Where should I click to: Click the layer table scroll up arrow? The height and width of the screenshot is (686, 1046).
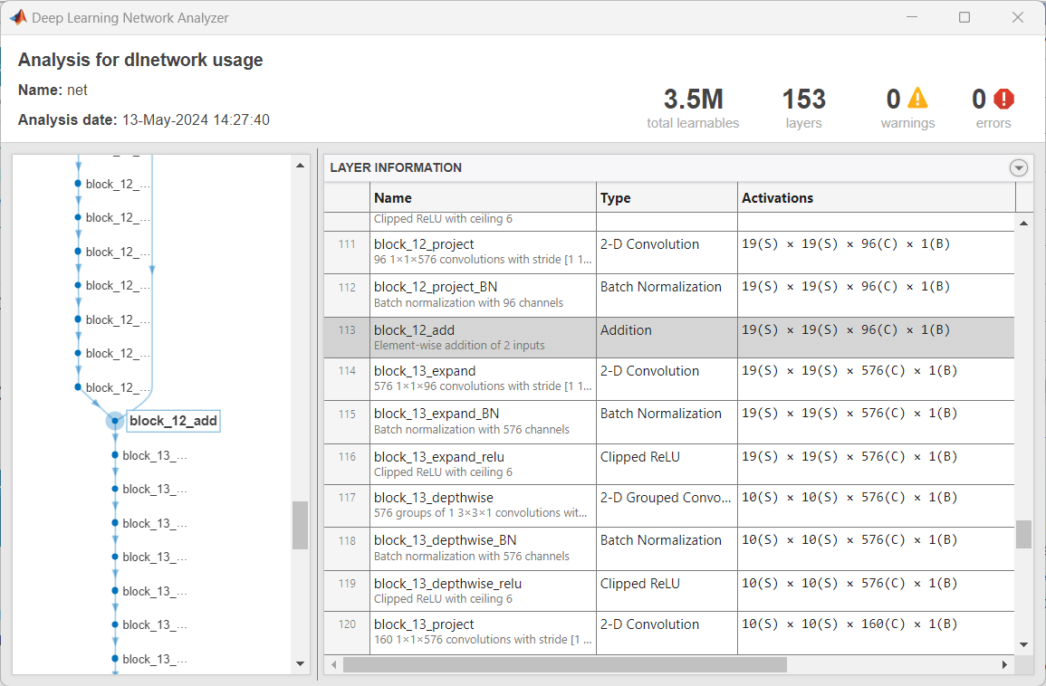point(1023,223)
